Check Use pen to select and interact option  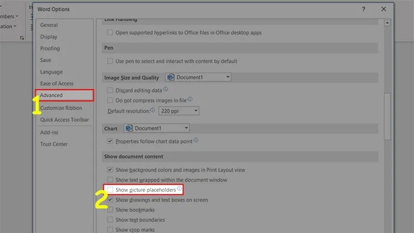[110, 61]
